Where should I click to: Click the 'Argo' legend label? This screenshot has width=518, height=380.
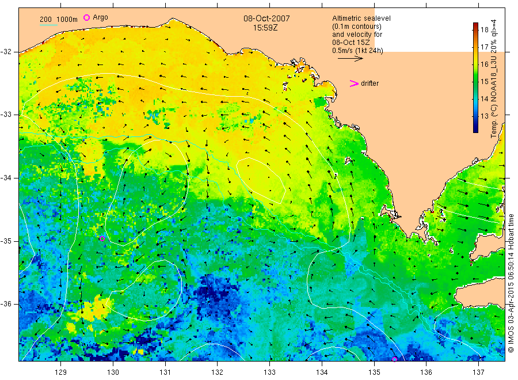(x=100, y=17)
